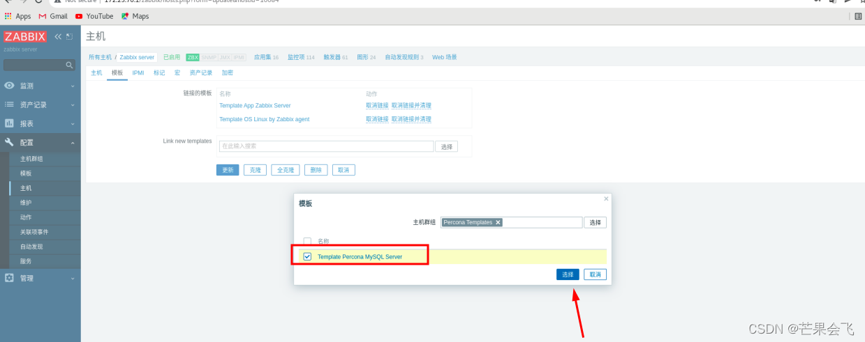The image size is (865, 342).
Task: Click 选择 next to Link new templates
Action: [447, 146]
